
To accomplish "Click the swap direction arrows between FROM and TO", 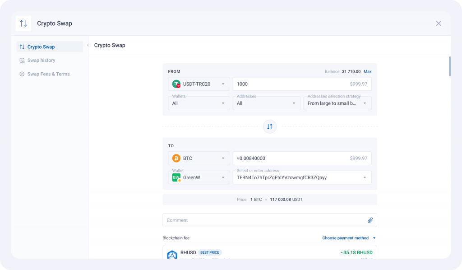I will coord(269,127).
